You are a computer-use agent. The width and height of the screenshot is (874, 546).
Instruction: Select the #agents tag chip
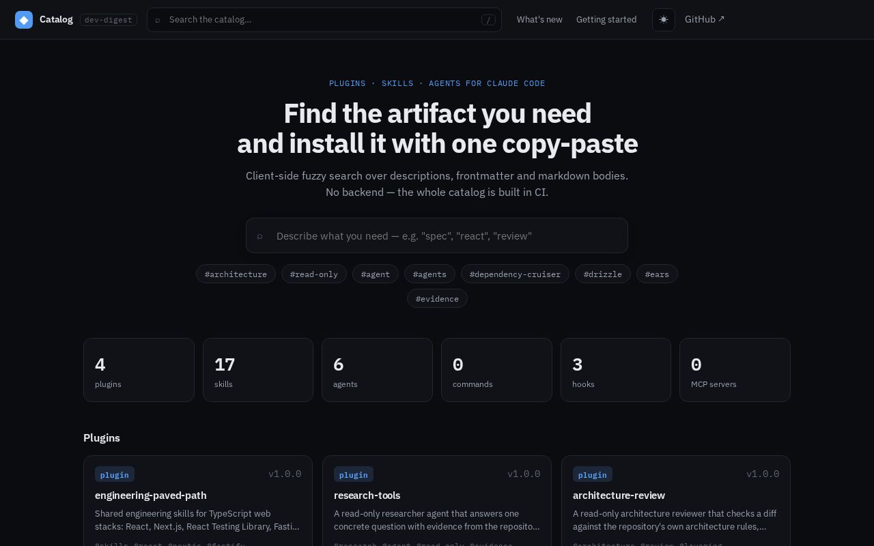[429, 274]
